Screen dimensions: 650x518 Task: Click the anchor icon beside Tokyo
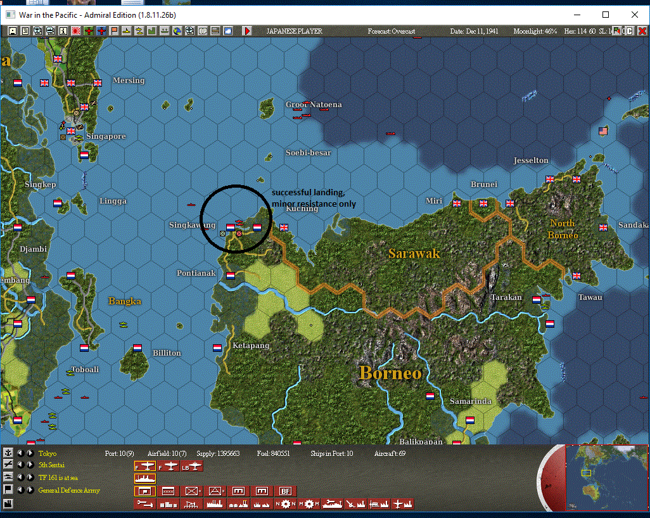pyautogui.click(x=8, y=453)
